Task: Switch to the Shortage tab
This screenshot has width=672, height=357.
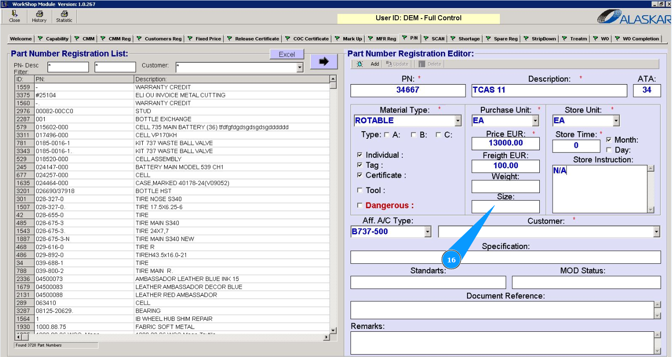Action: 465,39
